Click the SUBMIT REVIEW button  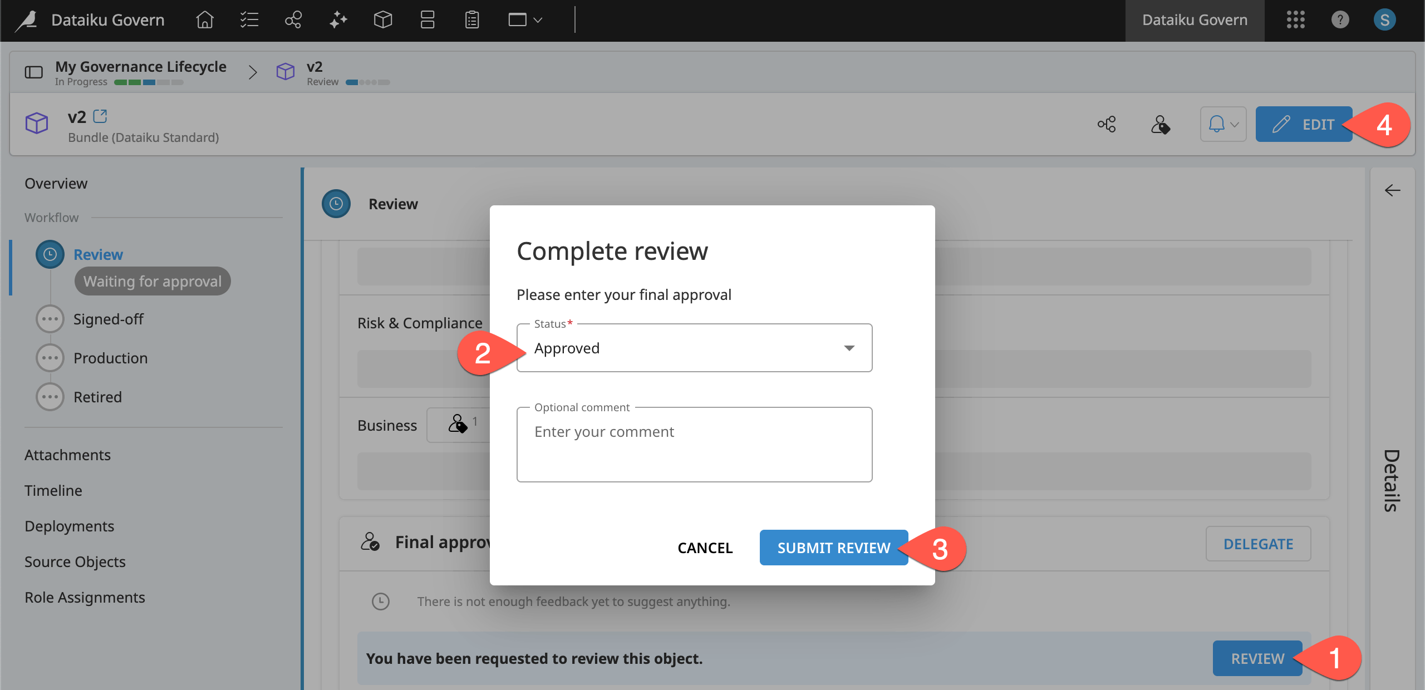click(833, 548)
